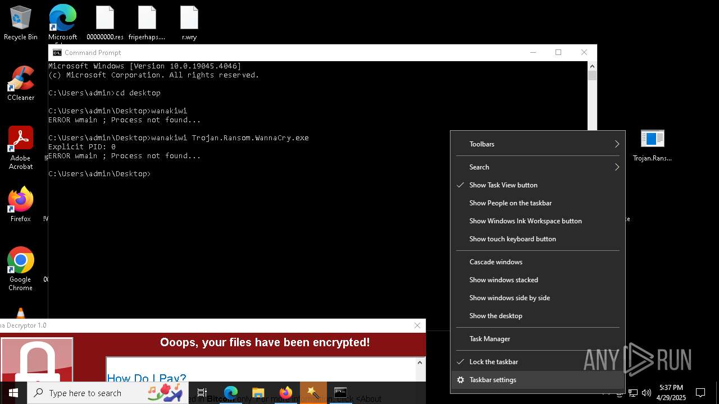Open the network tray icon
Image resolution: width=719 pixels, height=404 pixels.
pyautogui.click(x=632, y=393)
